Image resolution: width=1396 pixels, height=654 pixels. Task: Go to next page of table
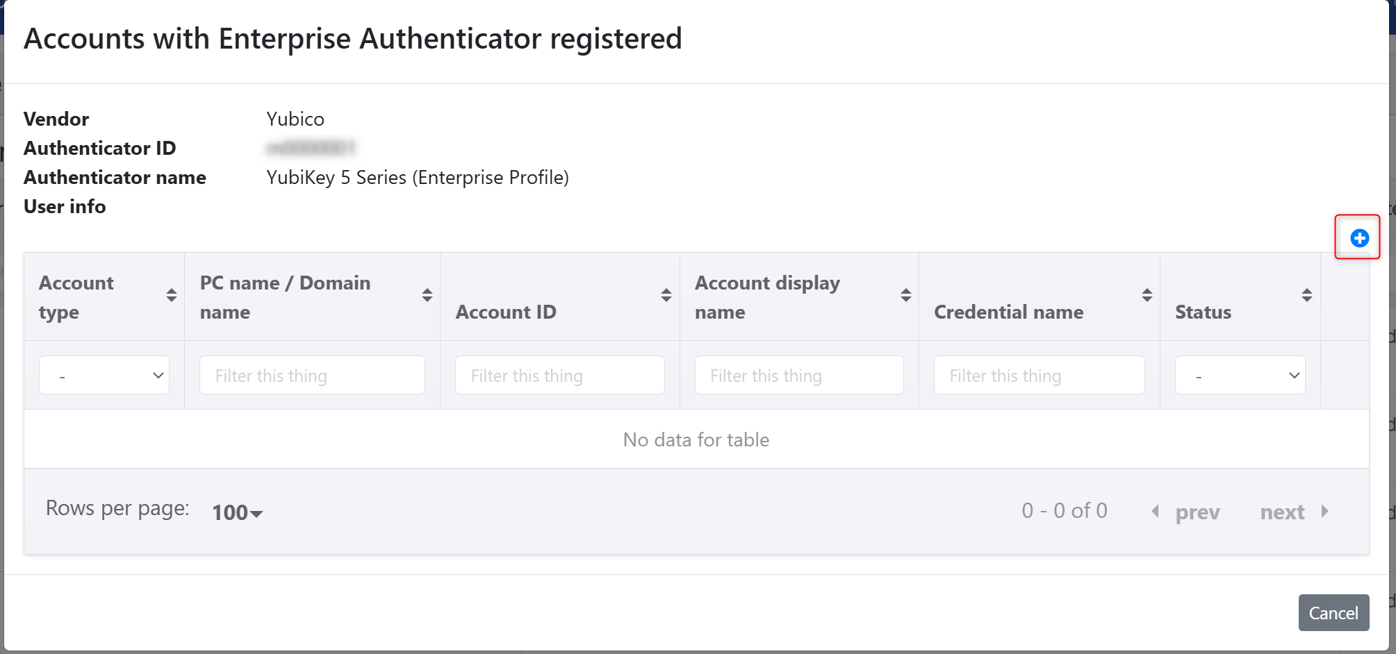[x=1295, y=512]
